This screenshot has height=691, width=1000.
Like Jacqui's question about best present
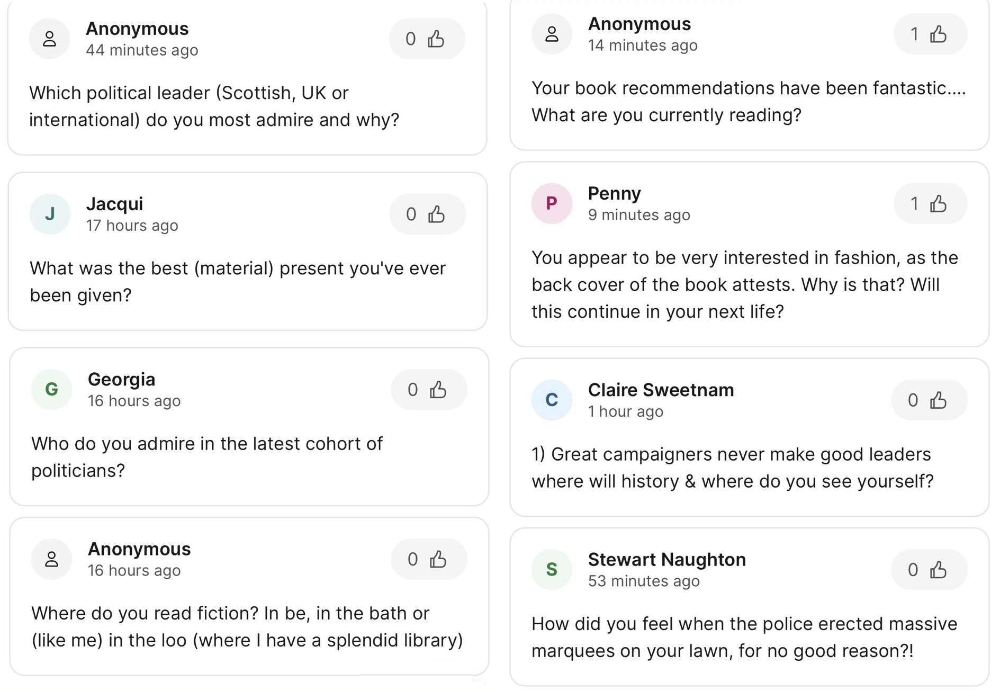(x=427, y=214)
